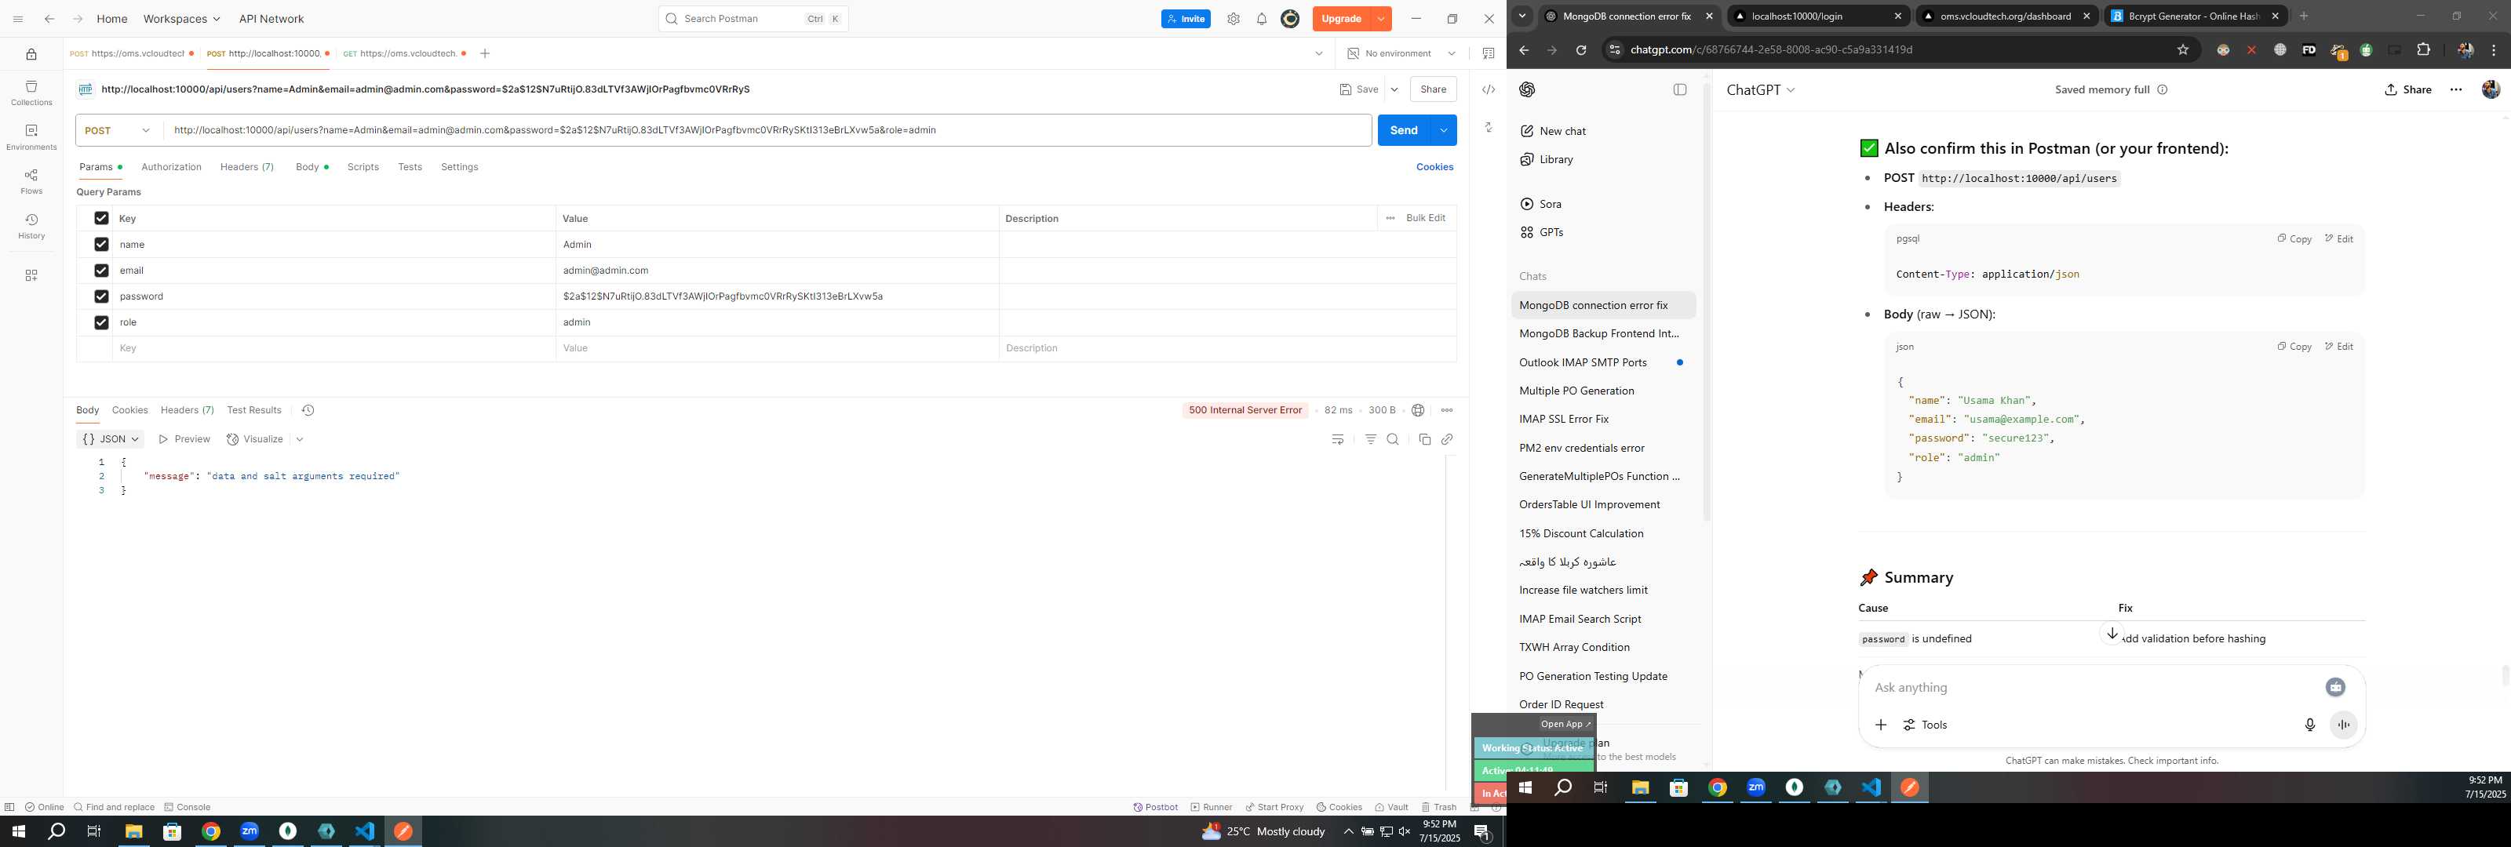Screen dimensions: 2511x847
Task: Open Postman Console in status bar
Action: point(188,808)
